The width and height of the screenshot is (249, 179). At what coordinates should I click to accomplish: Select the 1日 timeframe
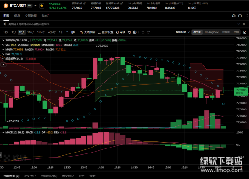pyautogui.click(x=61, y=32)
